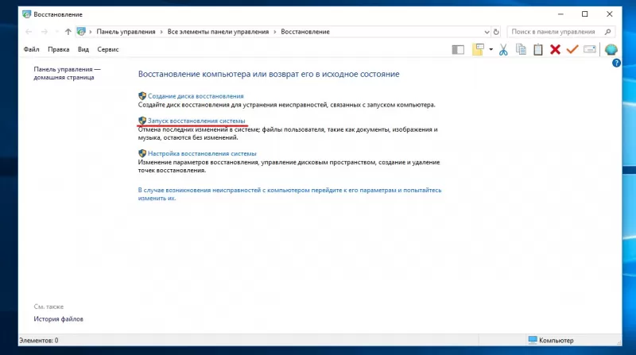636x355 pixels.
Task: Maximize the Восстановление window
Action: tap(585, 14)
